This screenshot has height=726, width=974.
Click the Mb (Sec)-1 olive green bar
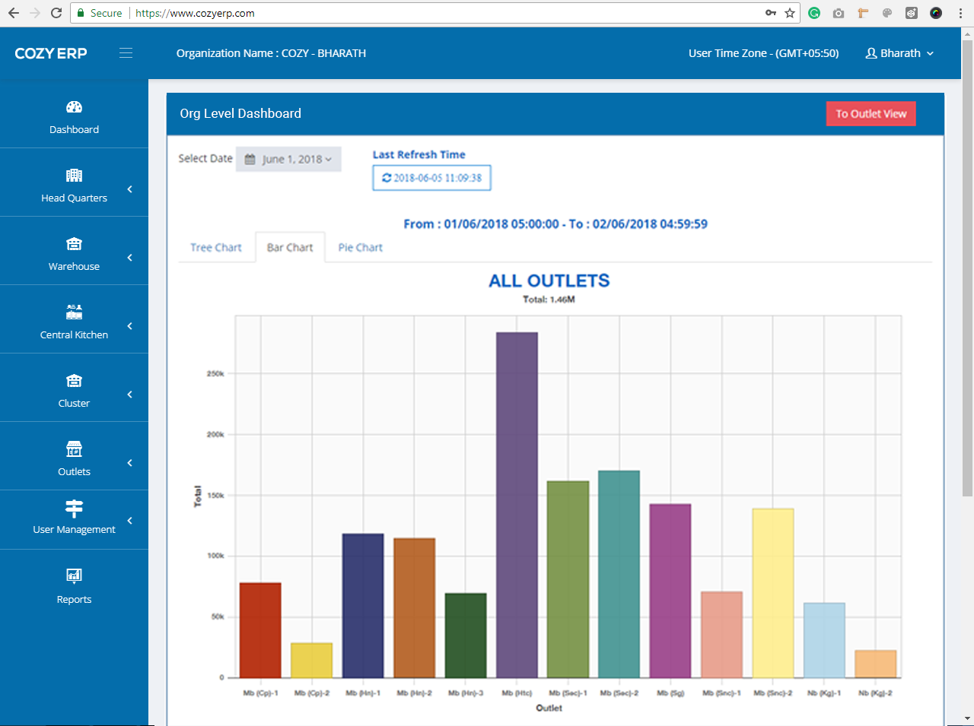coord(568,579)
